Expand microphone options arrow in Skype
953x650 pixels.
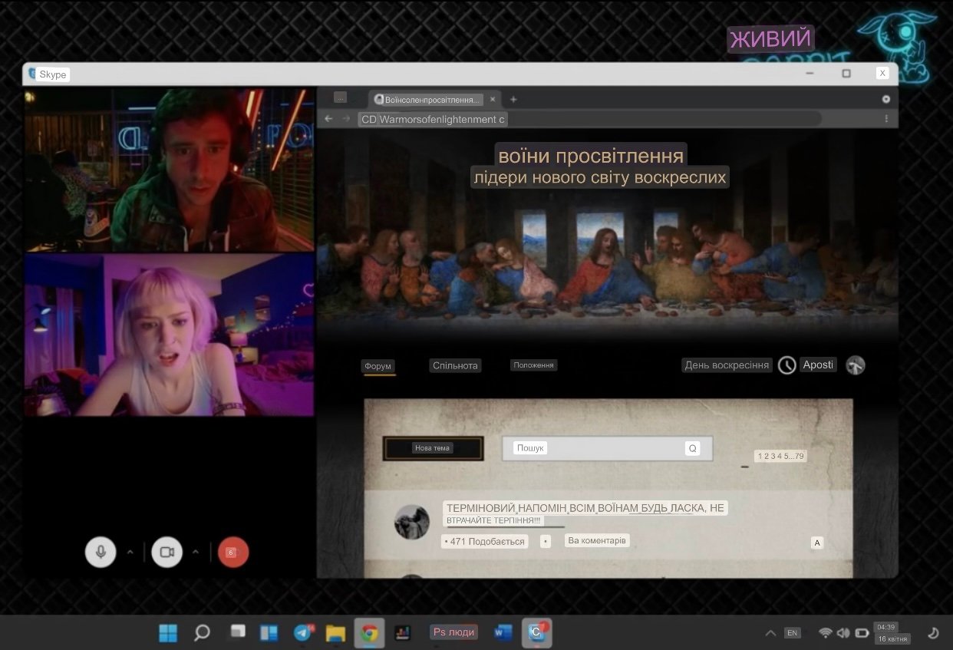130,552
